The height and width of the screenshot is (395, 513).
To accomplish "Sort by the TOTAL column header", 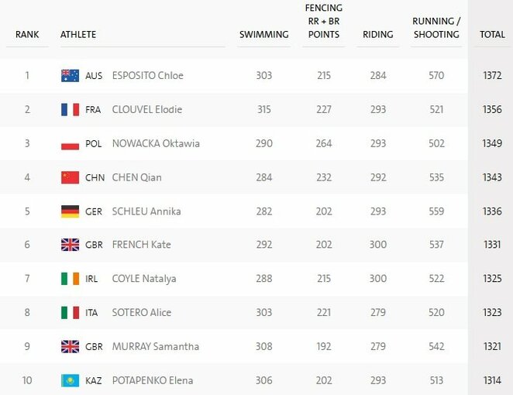I will [492, 34].
